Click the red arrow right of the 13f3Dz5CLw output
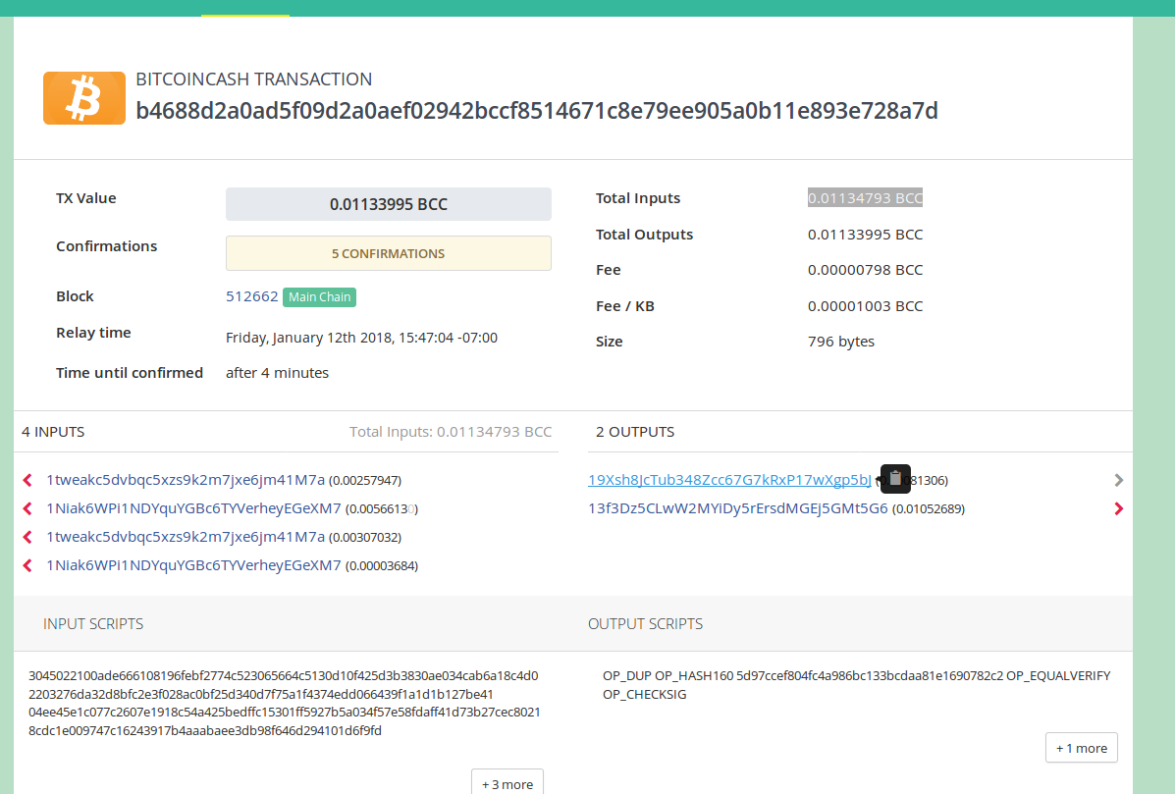 1119,508
